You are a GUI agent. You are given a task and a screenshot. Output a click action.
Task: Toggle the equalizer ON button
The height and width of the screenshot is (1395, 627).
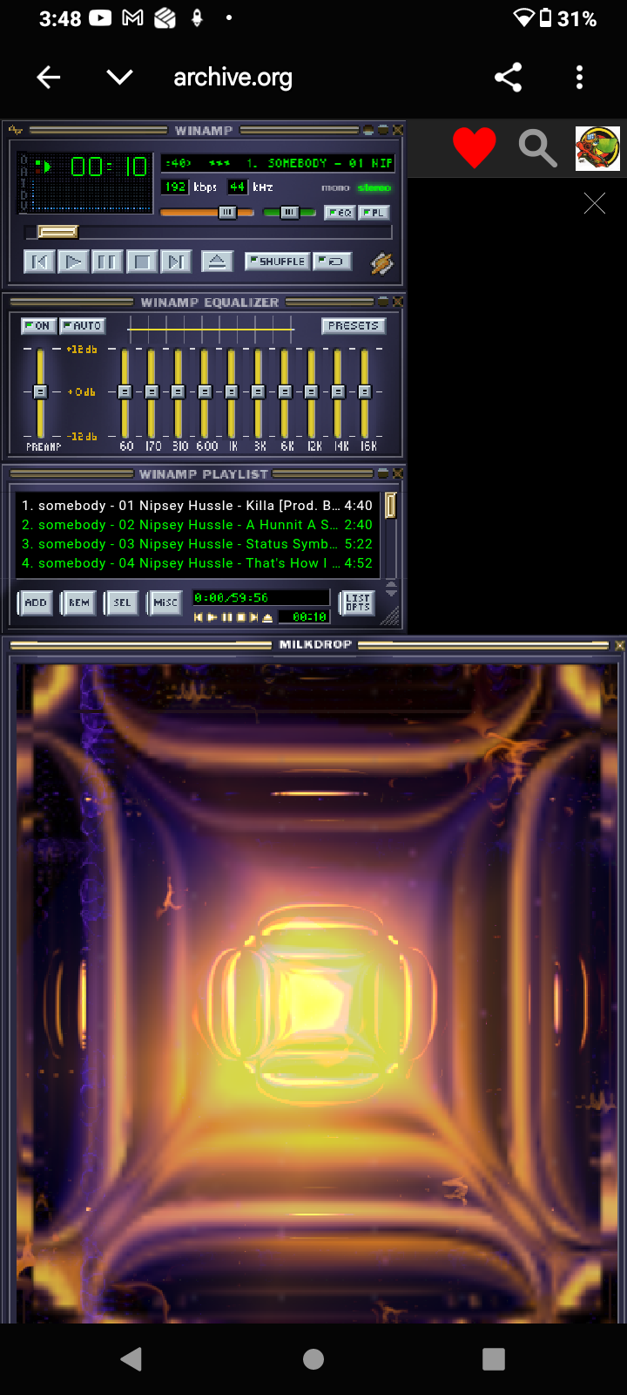pos(38,326)
